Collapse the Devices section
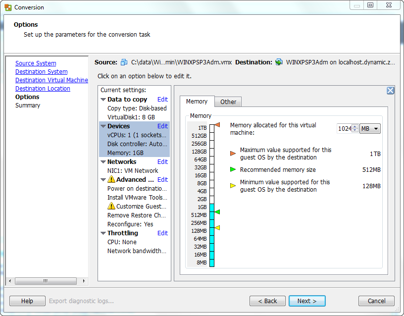404x316 pixels. tap(103, 126)
